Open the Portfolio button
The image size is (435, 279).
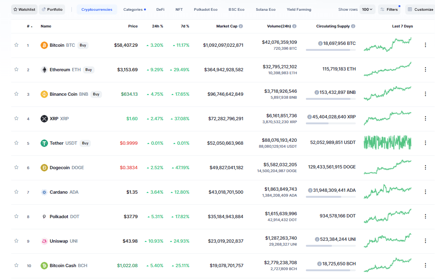click(x=52, y=9)
